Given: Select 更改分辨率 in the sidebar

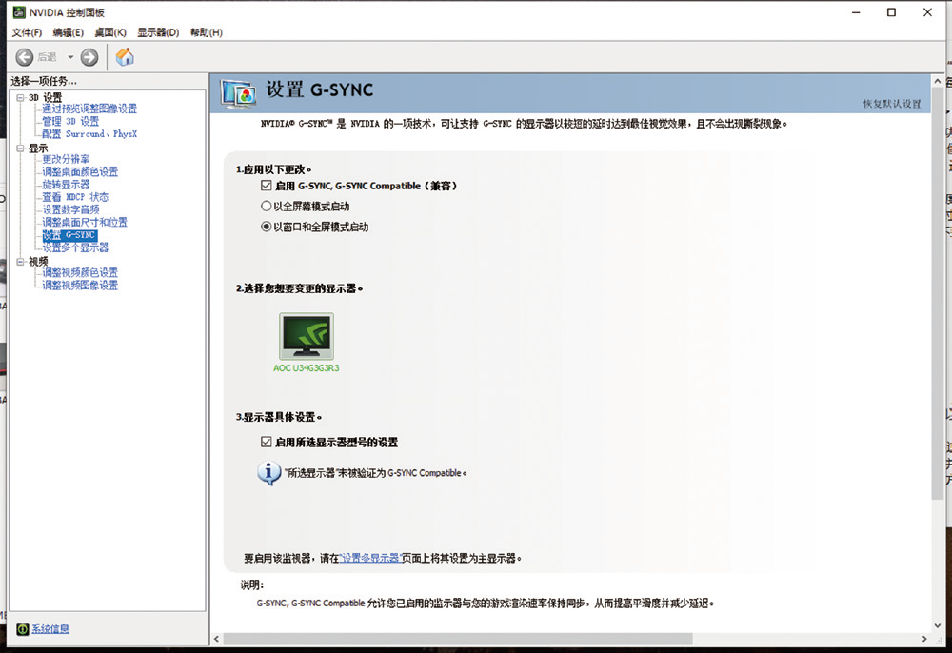Looking at the screenshot, I should pyautogui.click(x=64, y=159).
